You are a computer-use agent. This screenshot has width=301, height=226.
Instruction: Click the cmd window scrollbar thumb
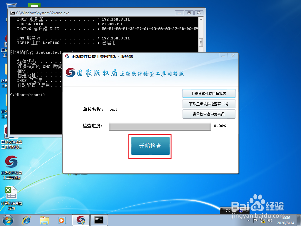click(x=201, y=42)
